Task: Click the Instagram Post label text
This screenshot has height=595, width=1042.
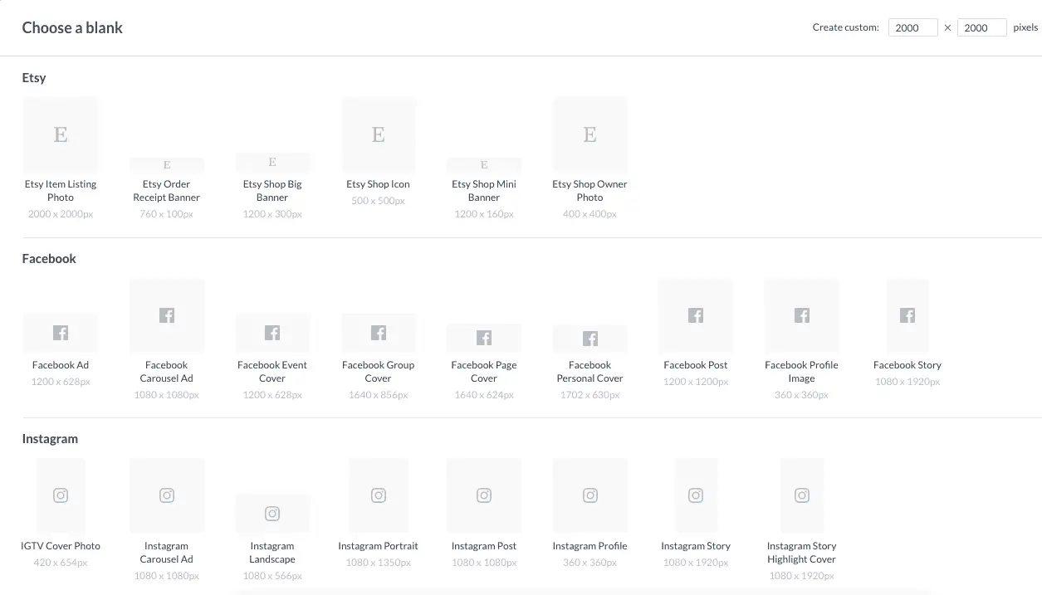Action: pyautogui.click(x=484, y=546)
